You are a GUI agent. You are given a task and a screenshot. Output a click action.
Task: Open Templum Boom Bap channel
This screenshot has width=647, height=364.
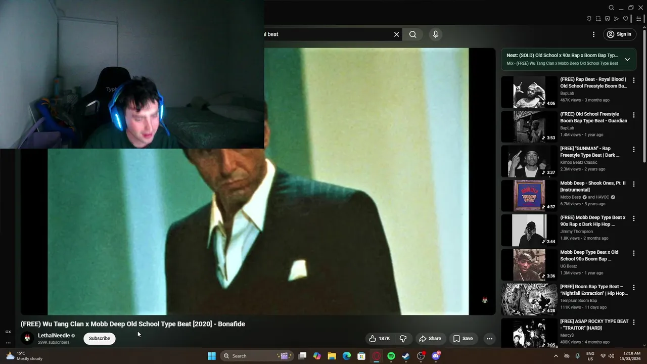click(579, 300)
